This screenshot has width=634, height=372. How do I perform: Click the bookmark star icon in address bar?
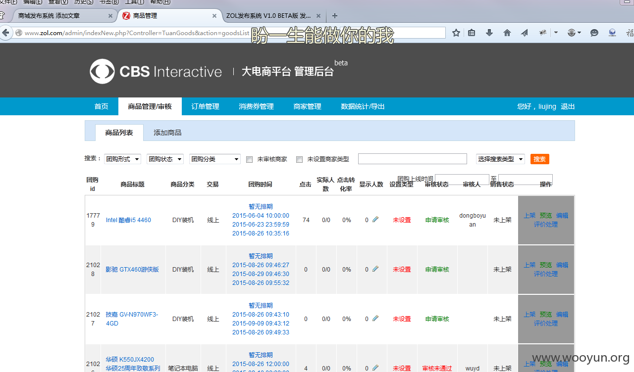456,33
